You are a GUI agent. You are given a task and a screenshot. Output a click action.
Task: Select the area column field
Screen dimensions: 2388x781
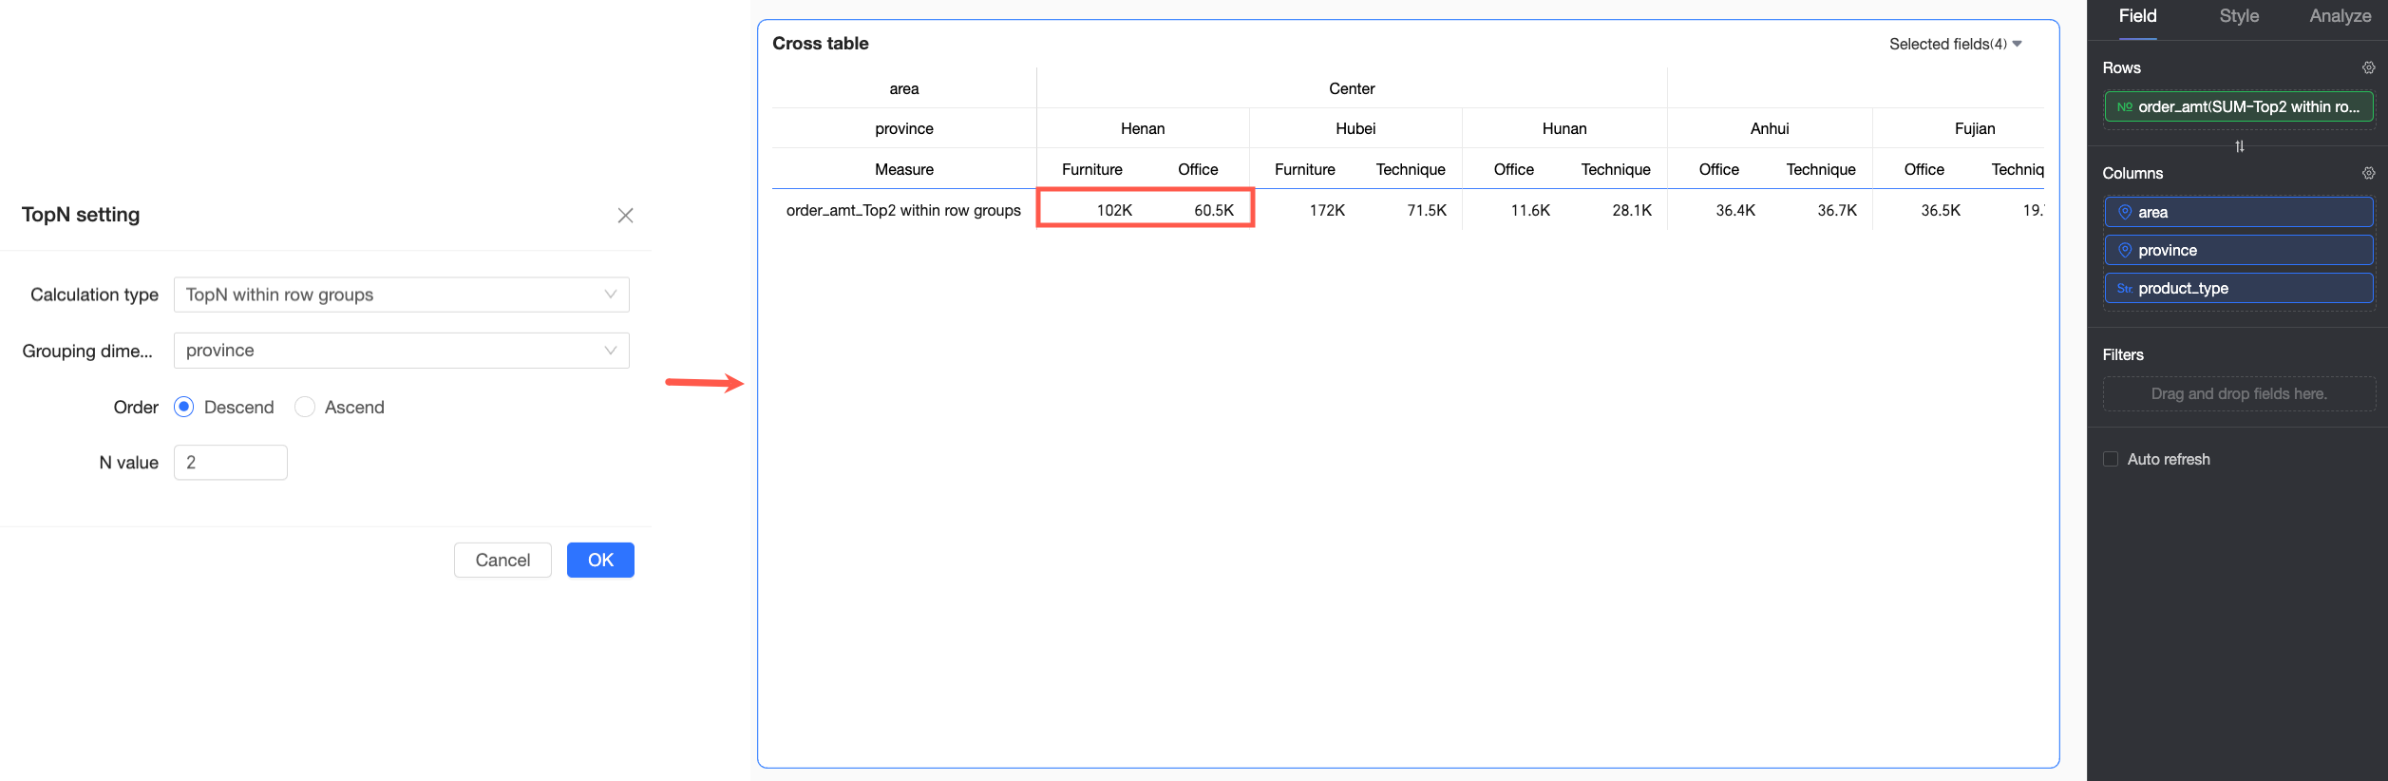point(2239,212)
